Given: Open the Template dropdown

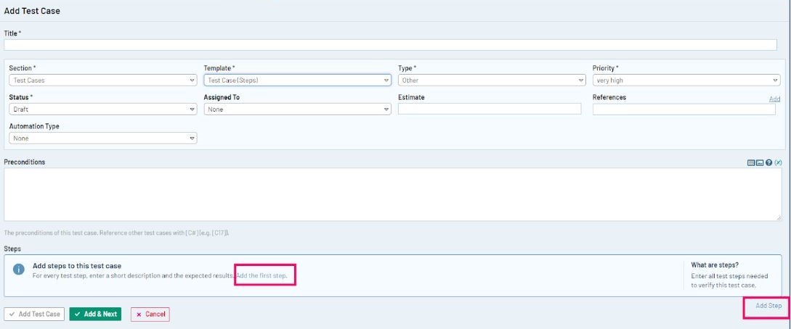Looking at the screenshot, I should [297, 80].
